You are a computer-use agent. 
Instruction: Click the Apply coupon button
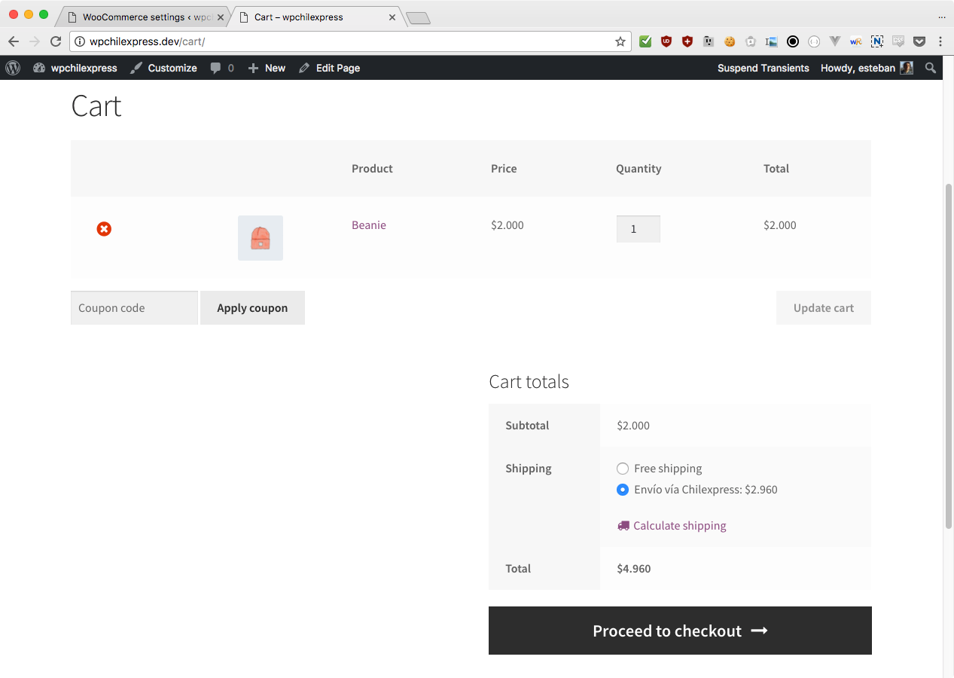pos(252,307)
